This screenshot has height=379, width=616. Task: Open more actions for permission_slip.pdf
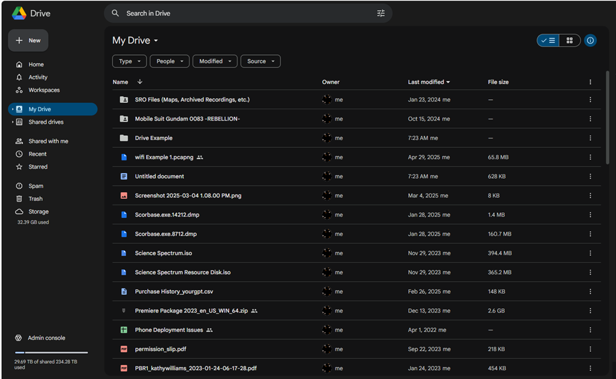(590, 349)
